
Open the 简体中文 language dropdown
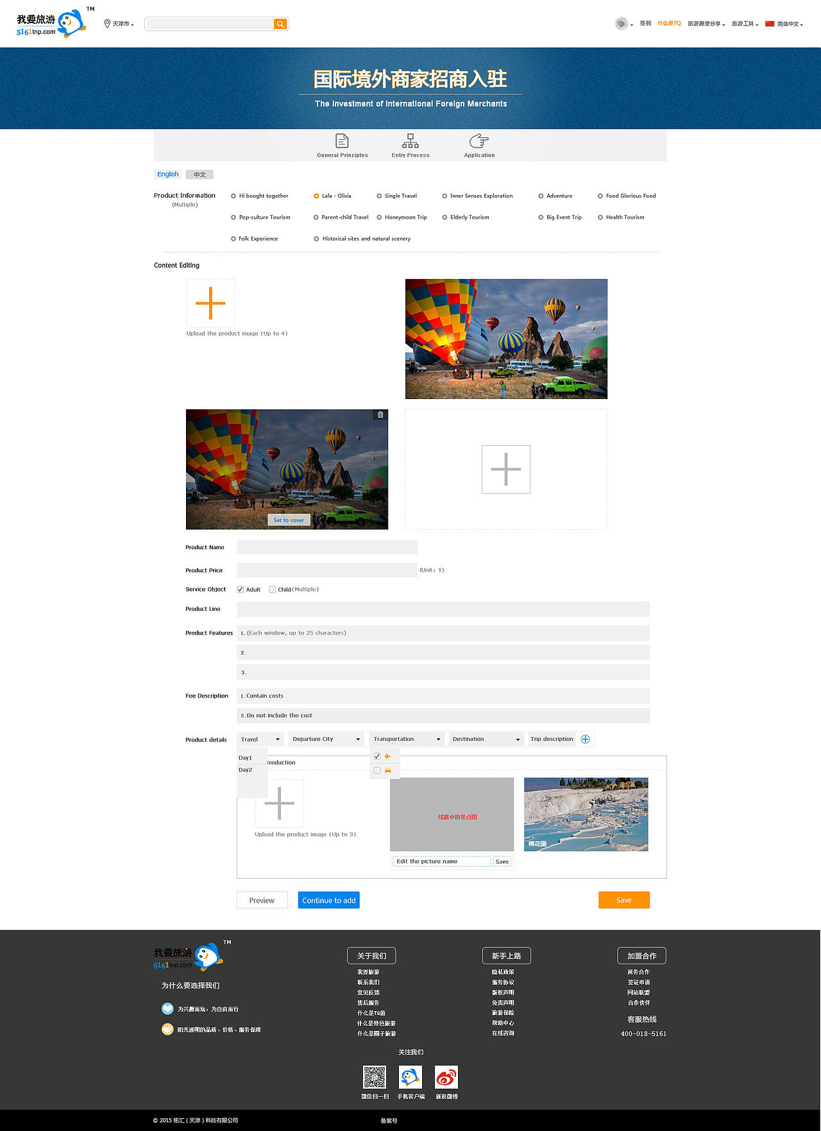pos(790,24)
